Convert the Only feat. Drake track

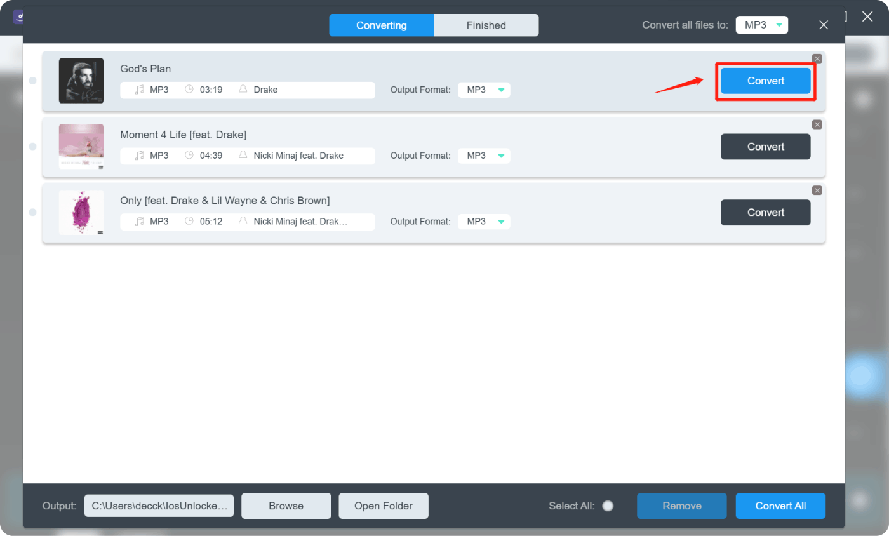click(x=766, y=212)
